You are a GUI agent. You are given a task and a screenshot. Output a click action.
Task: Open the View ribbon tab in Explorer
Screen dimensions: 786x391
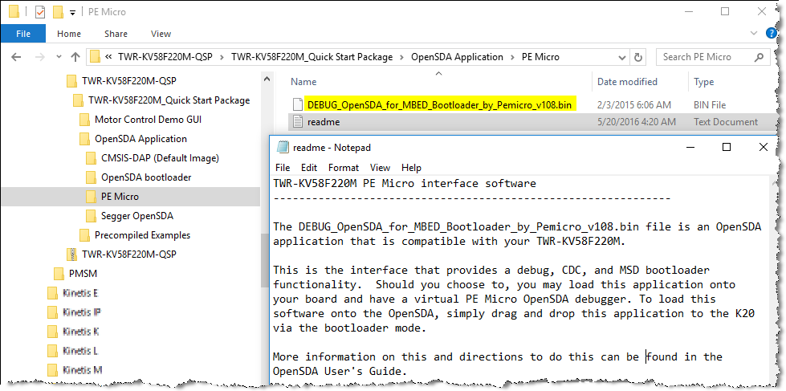(161, 34)
